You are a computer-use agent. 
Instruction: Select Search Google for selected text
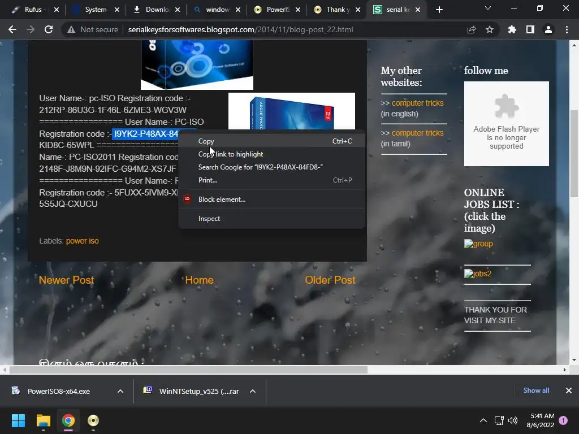[272, 167]
